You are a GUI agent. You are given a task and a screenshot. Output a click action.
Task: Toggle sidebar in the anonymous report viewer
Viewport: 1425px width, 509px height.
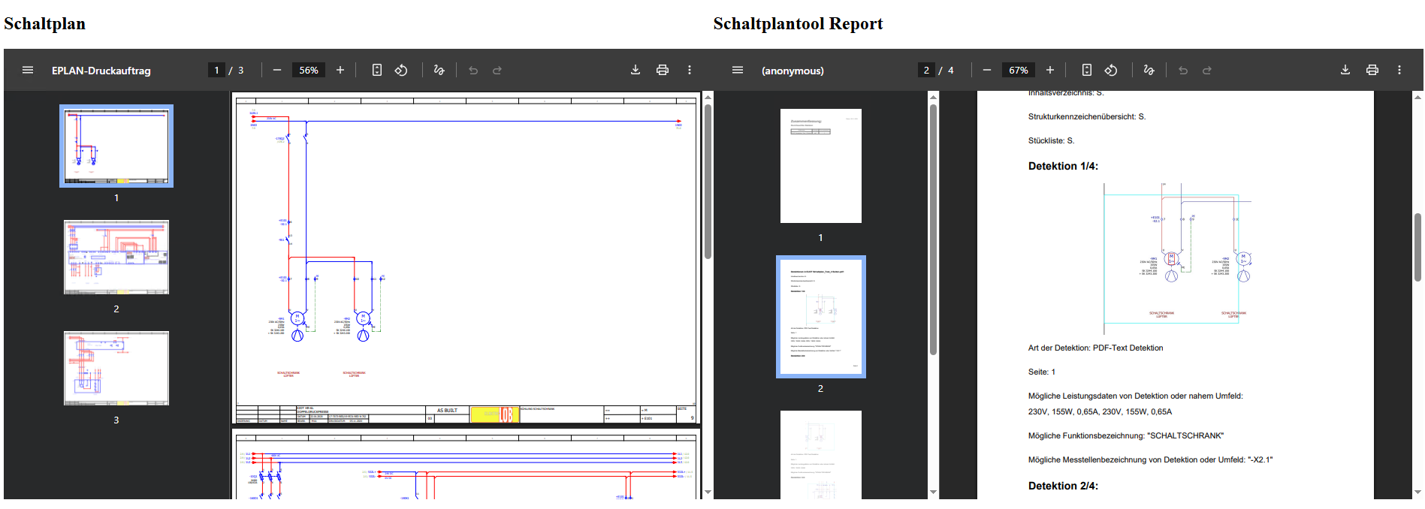pyautogui.click(x=737, y=70)
